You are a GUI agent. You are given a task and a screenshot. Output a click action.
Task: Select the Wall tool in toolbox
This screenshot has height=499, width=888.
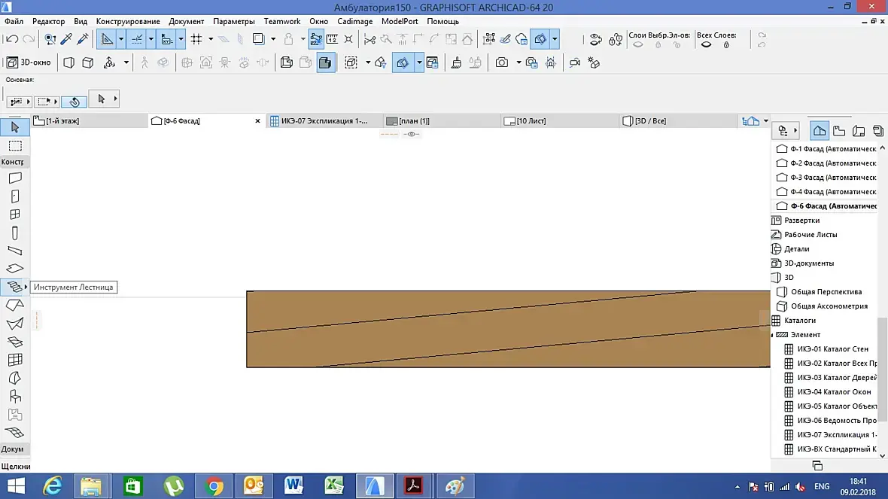click(14, 178)
